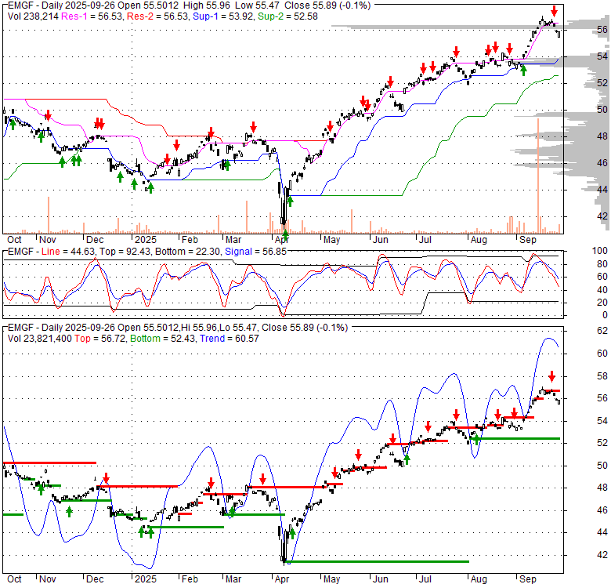
Task: Click the May label on top chart axis
Action: coord(331,240)
